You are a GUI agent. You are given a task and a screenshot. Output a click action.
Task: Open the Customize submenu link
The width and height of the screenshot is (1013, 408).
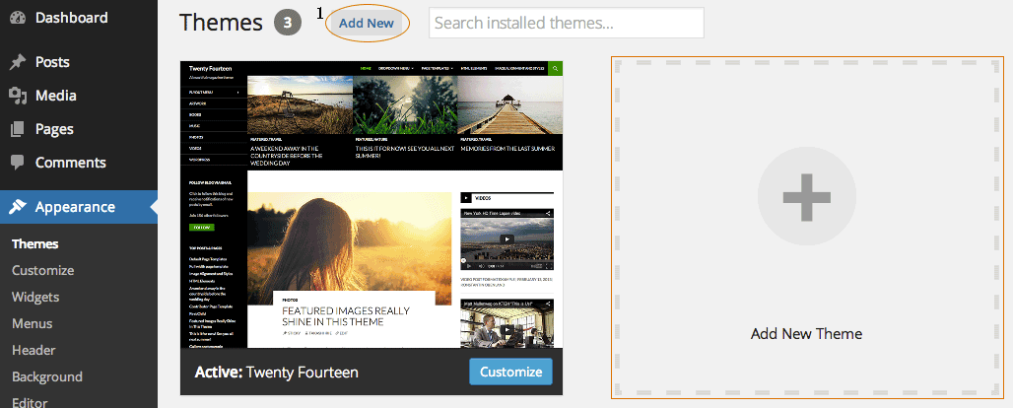tap(42, 270)
